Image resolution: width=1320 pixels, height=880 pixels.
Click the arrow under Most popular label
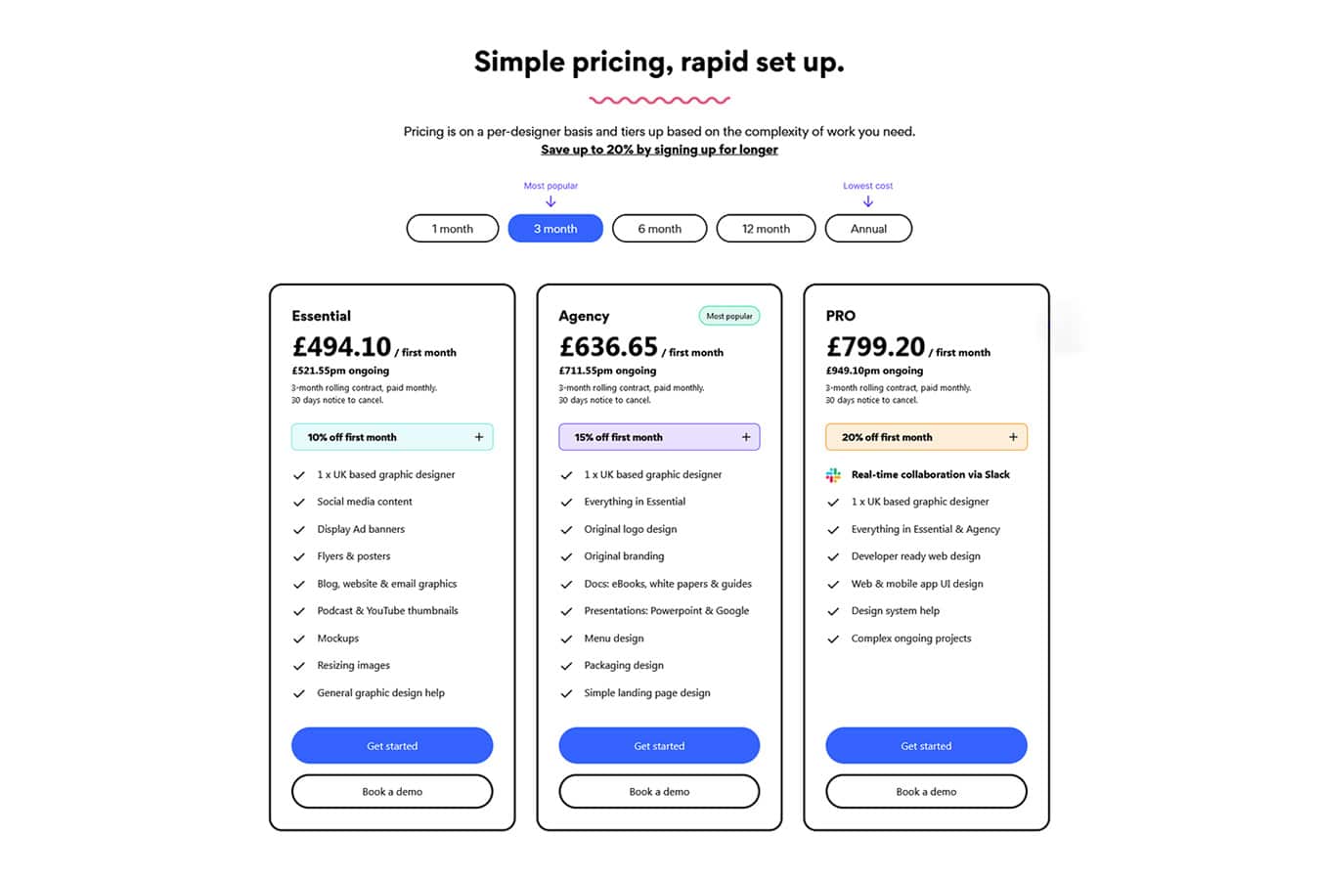pos(550,201)
